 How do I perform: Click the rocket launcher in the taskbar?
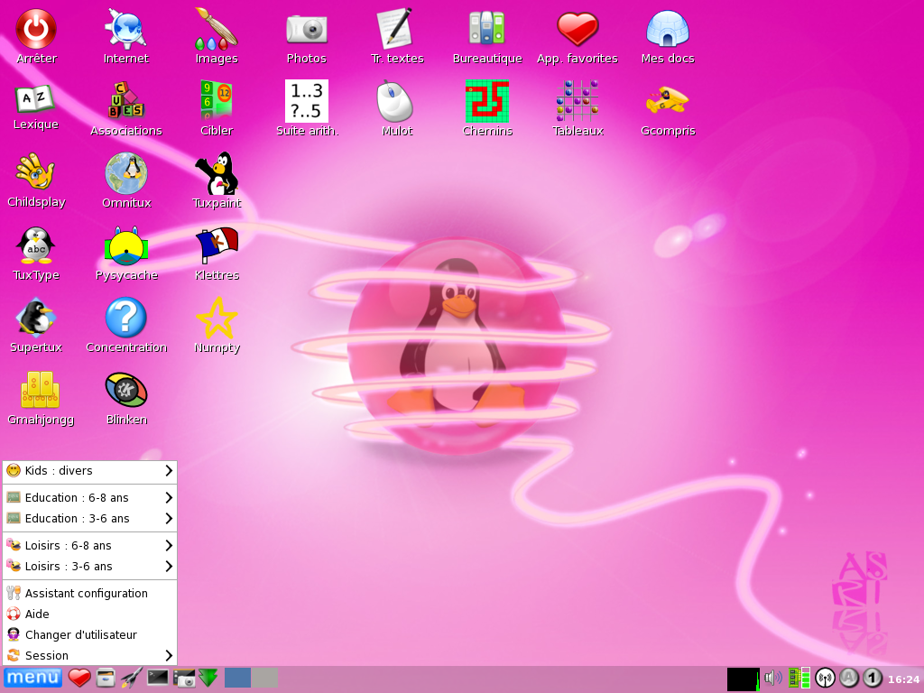tap(132, 678)
